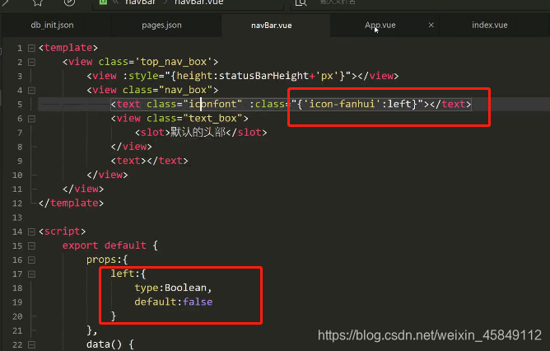The height and width of the screenshot is (351, 550).
Task: Click the statusBarHeight expression on line 3
Action: [263, 76]
